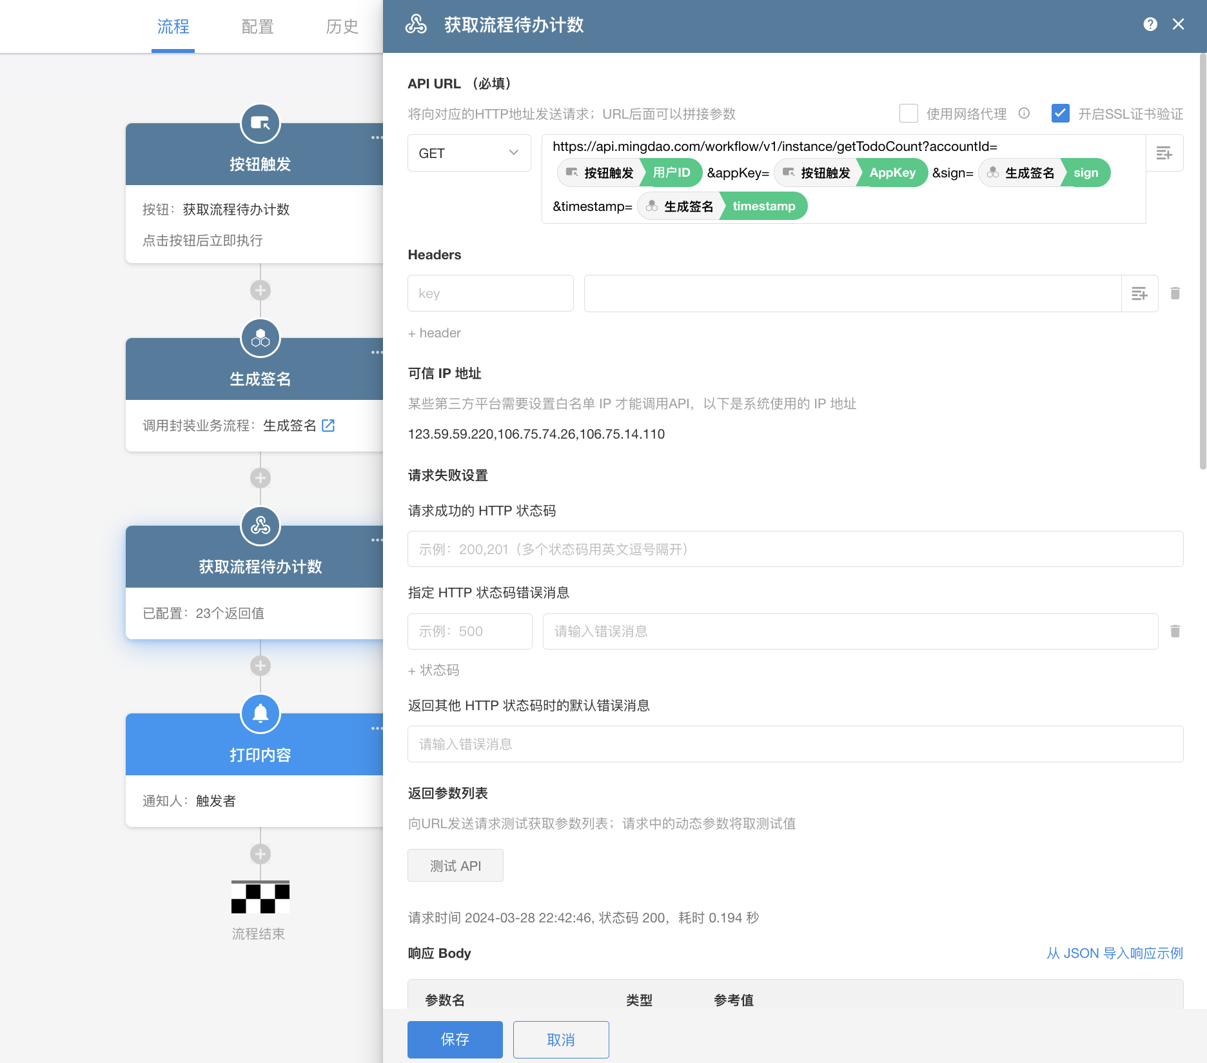Add a node after 打印内容
This screenshot has width=1207, height=1063.
pyautogui.click(x=260, y=854)
